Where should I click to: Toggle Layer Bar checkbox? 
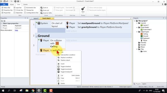(14, 7)
